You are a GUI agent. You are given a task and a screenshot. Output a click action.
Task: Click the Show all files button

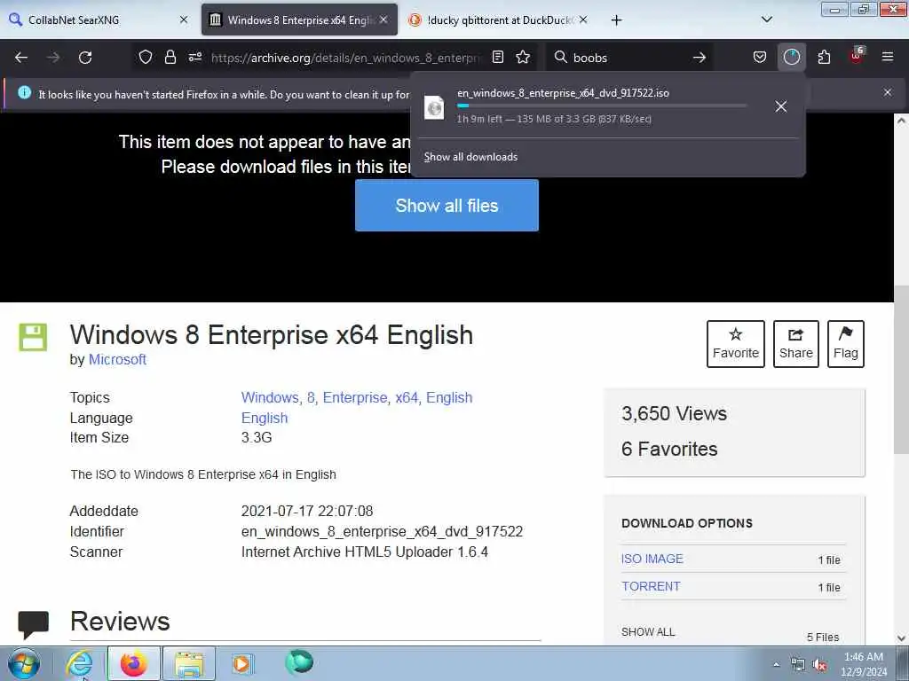447,206
